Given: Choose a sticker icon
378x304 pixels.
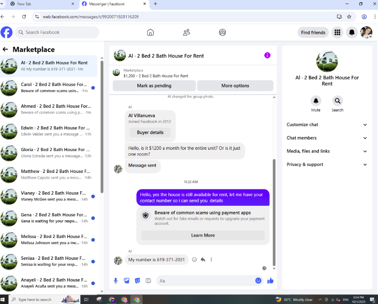Looking at the screenshot, I should [137, 281].
